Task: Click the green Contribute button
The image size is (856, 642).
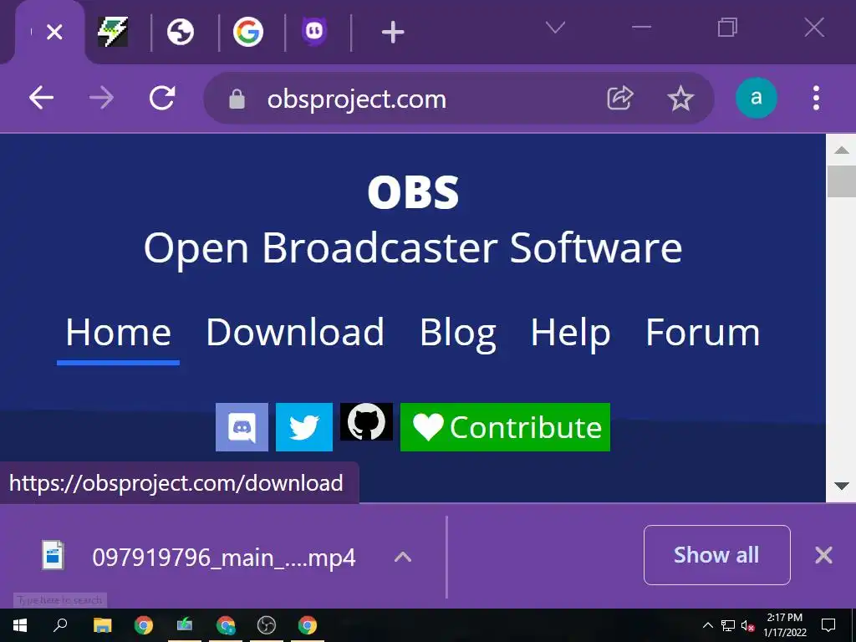Action: (505, 427)
